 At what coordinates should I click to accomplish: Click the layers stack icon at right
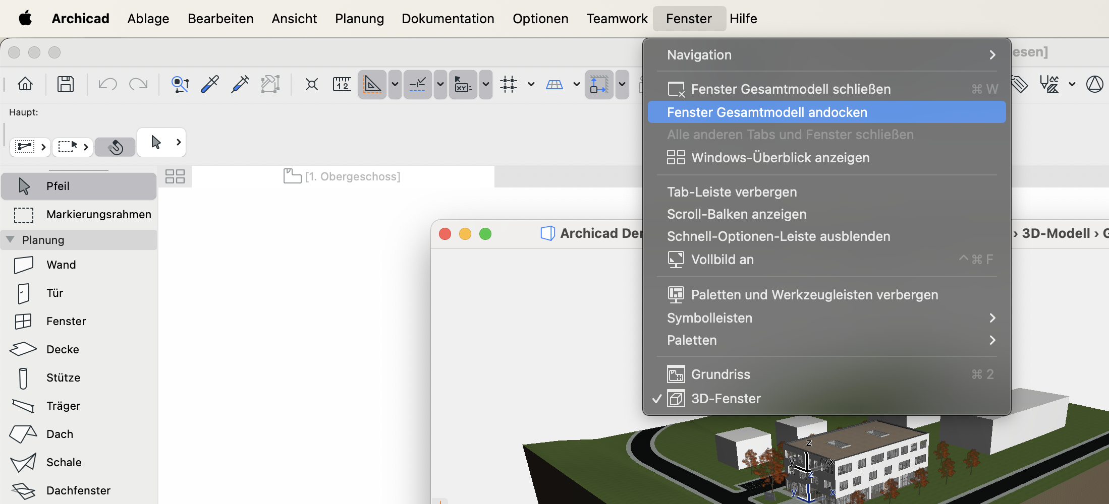[1019, 84]
